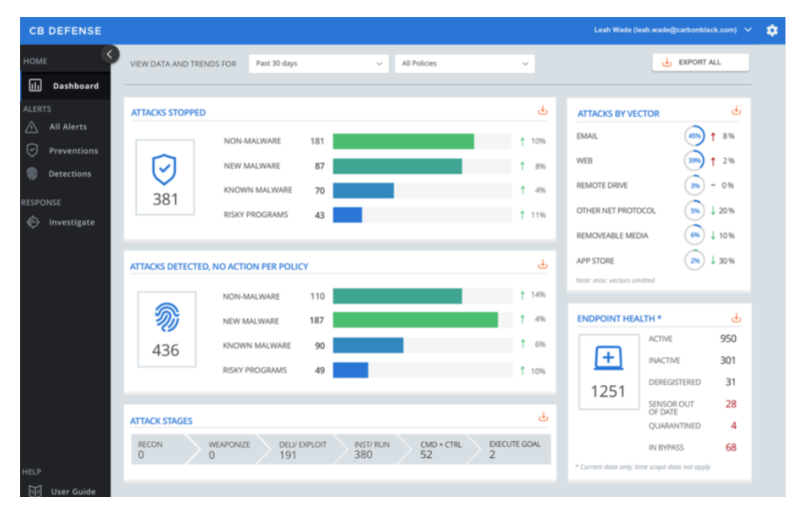
Task: Download the Attack Stages panel data
Action: pos(543,418)
